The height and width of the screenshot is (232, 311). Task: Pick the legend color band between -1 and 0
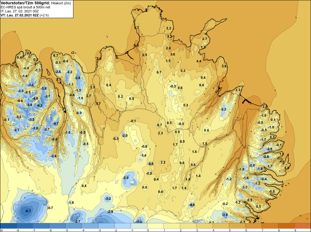(x=139, y=226)
